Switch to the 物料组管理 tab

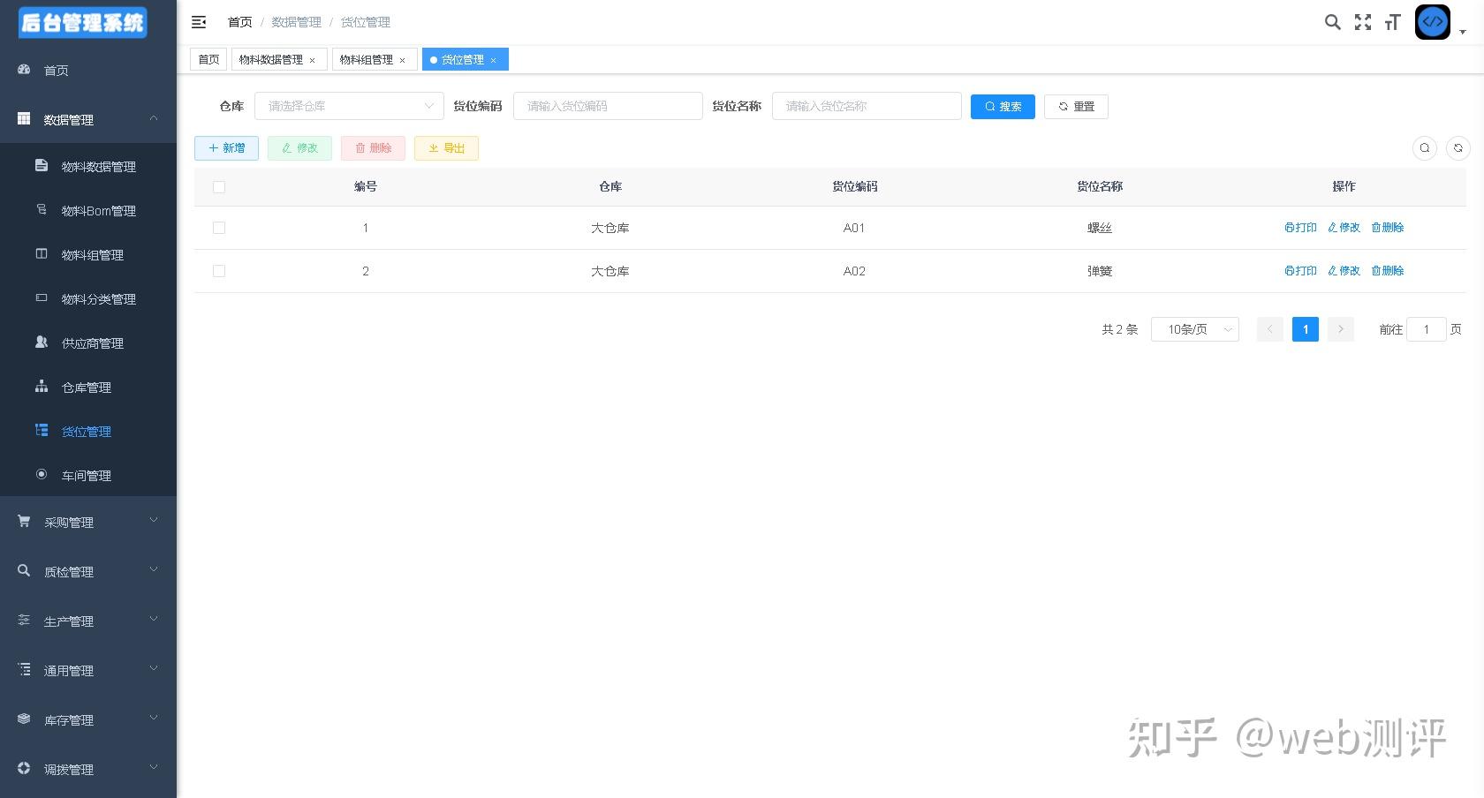click(x=368, y=59)
